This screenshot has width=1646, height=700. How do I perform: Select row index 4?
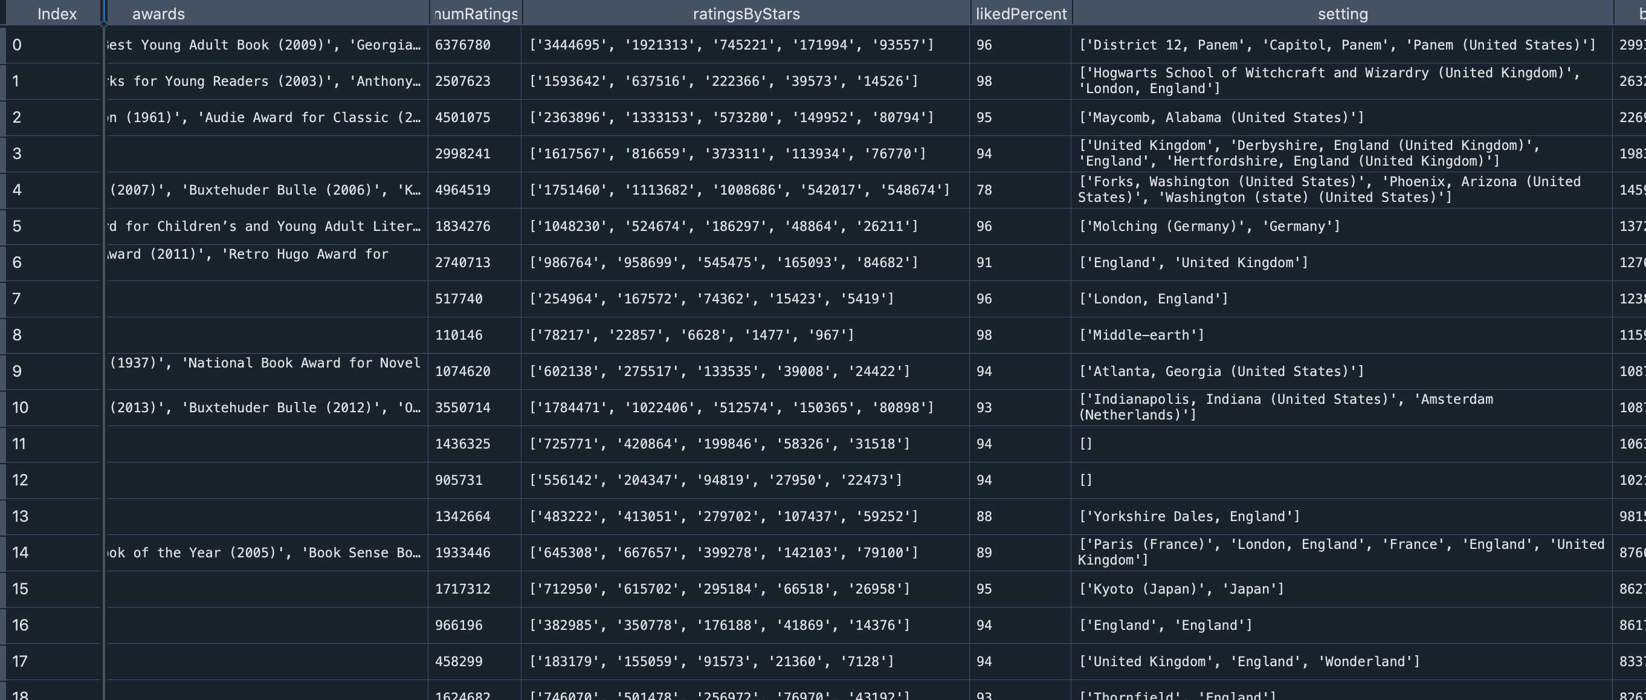tap(16, 190)
